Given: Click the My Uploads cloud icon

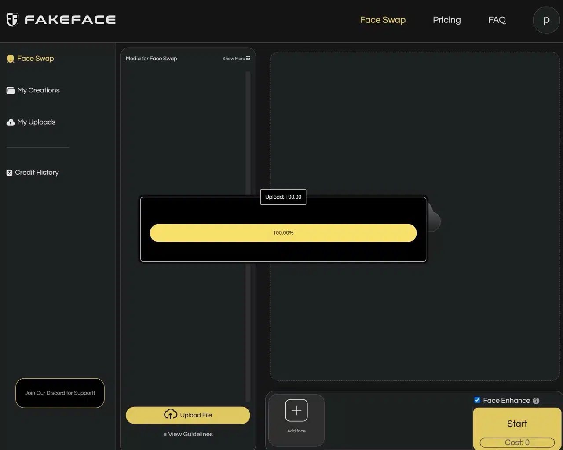Looking at the screenshot, I should [x=11, y=122].
